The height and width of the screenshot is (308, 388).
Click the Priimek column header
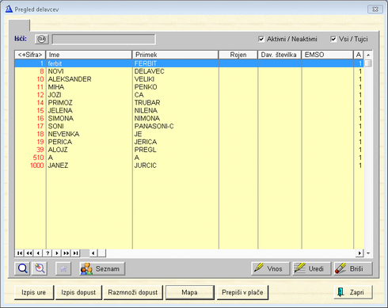[x=175, y=55]
